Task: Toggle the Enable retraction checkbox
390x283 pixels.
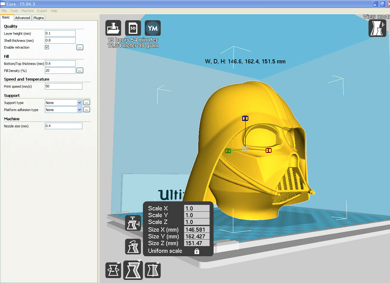Action: (47, 47)
